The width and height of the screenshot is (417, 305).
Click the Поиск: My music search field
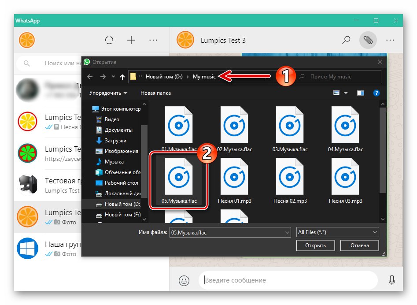pos(340,77)
